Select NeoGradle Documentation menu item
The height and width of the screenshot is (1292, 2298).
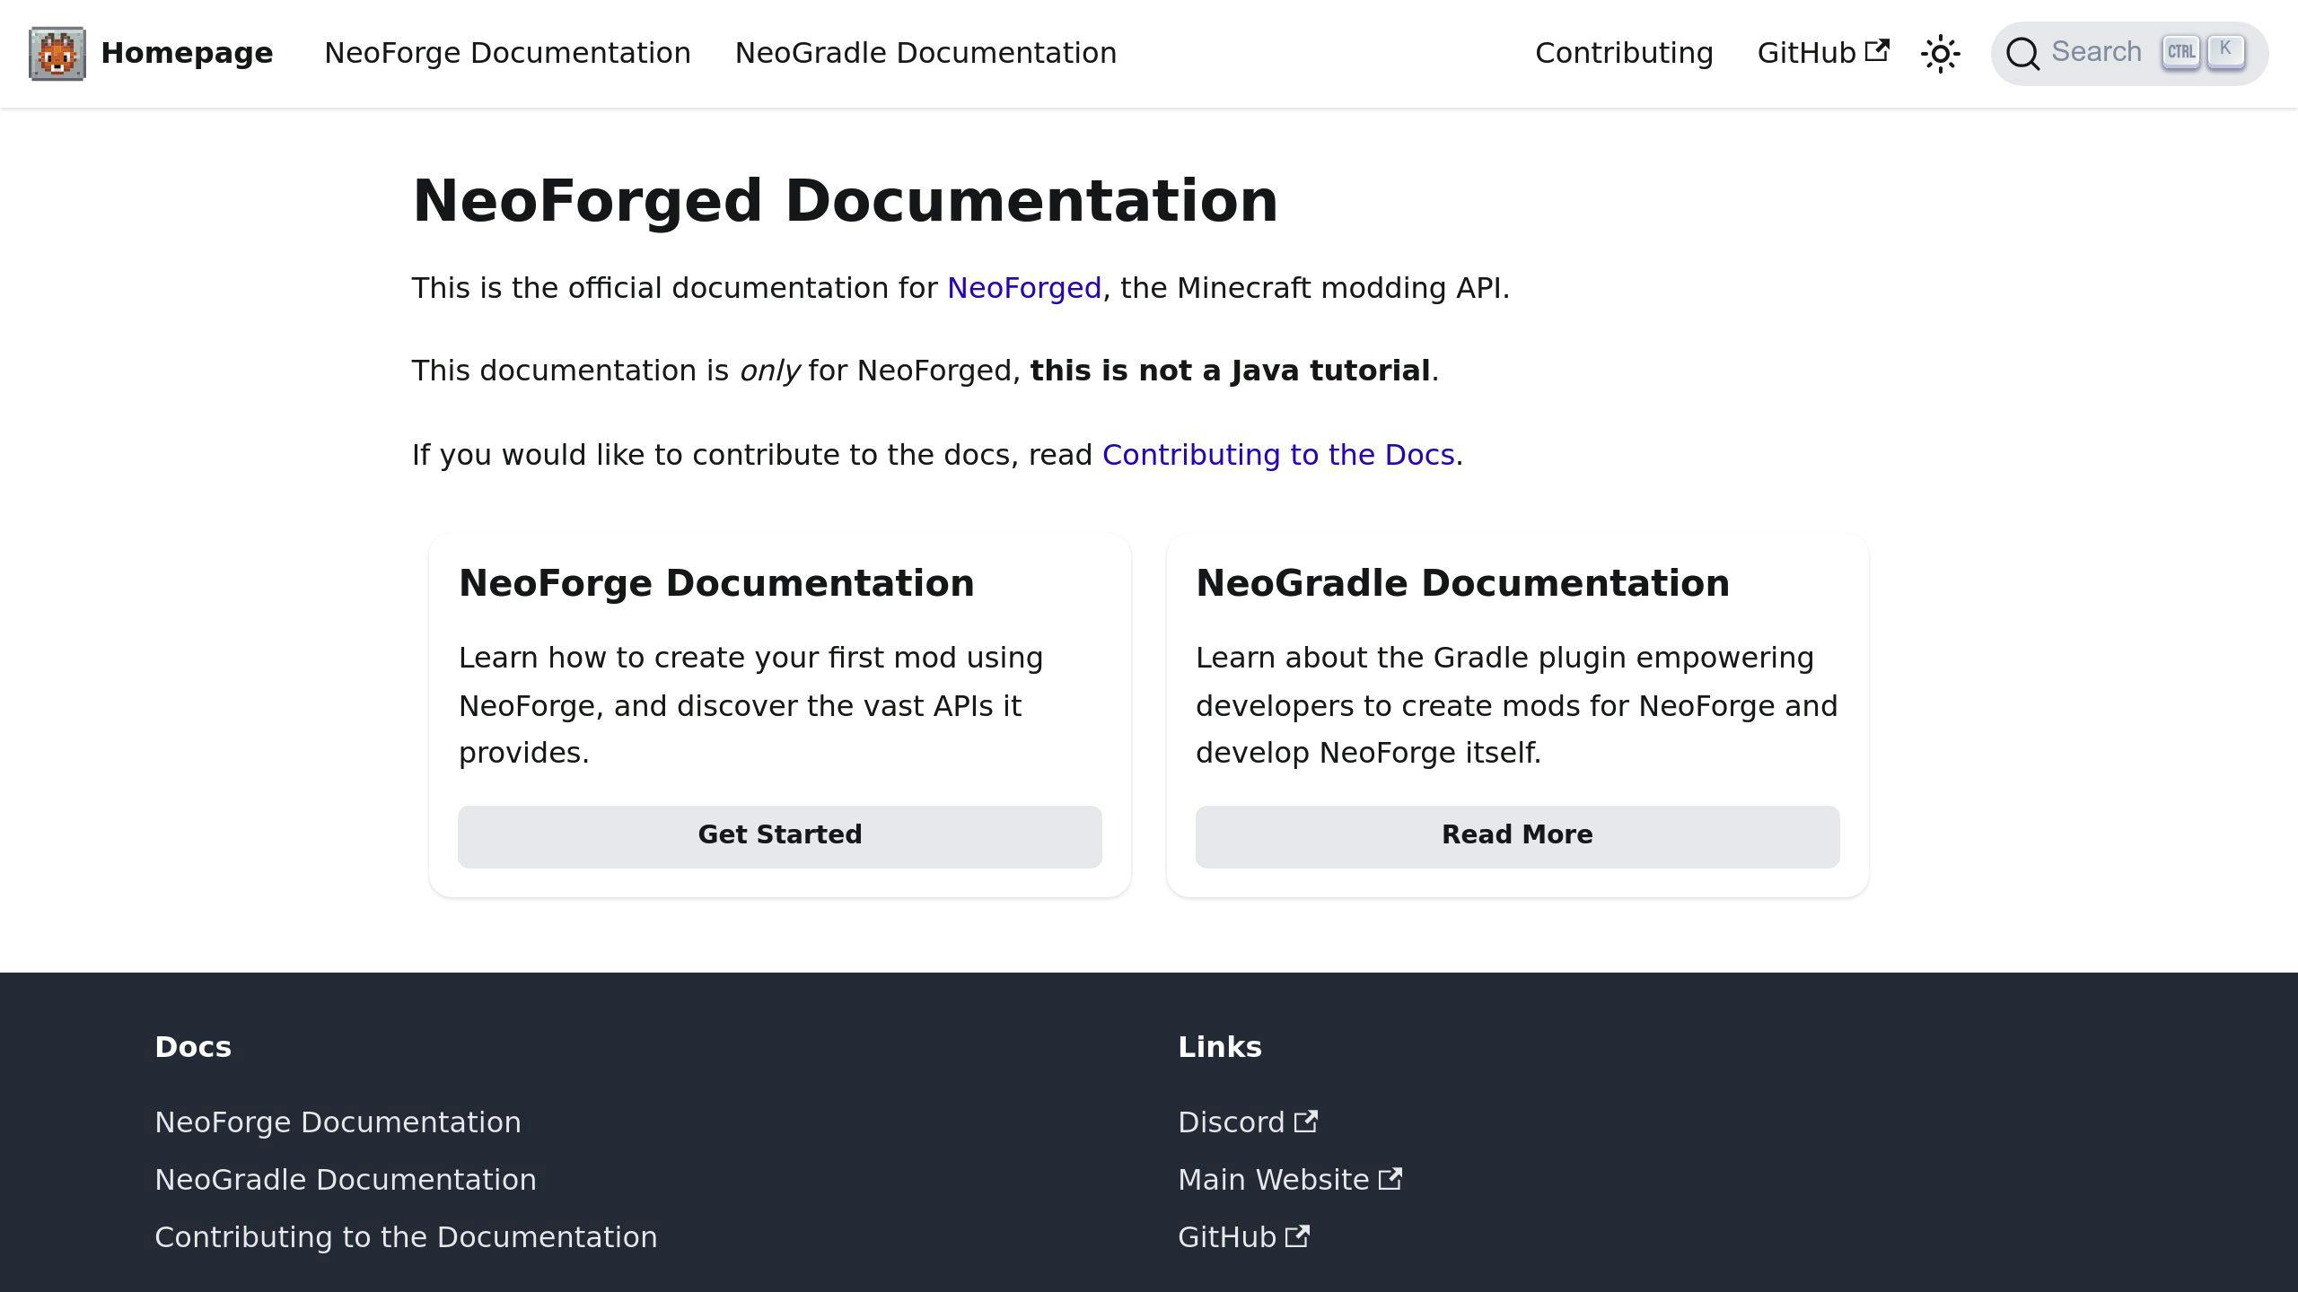pyautogui.click(x=925, y=52)
